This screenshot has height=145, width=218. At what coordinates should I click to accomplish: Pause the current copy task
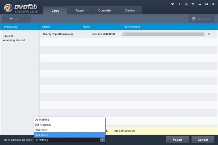177,140
